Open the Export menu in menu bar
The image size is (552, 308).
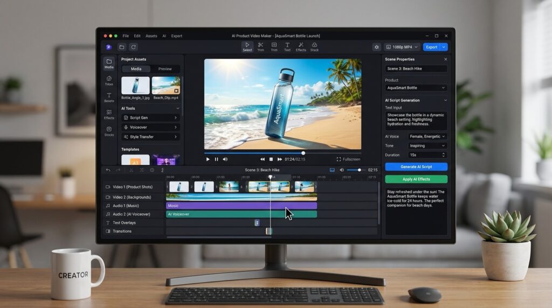[177, 36]
